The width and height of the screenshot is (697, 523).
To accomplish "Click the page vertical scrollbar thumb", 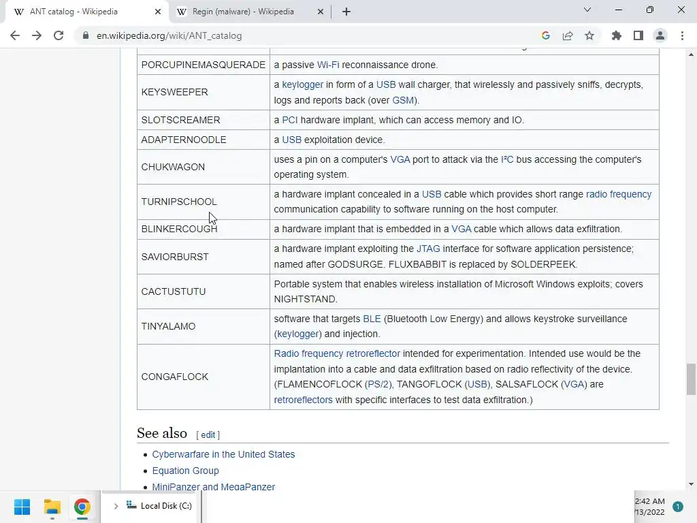I will click(691, 379).
